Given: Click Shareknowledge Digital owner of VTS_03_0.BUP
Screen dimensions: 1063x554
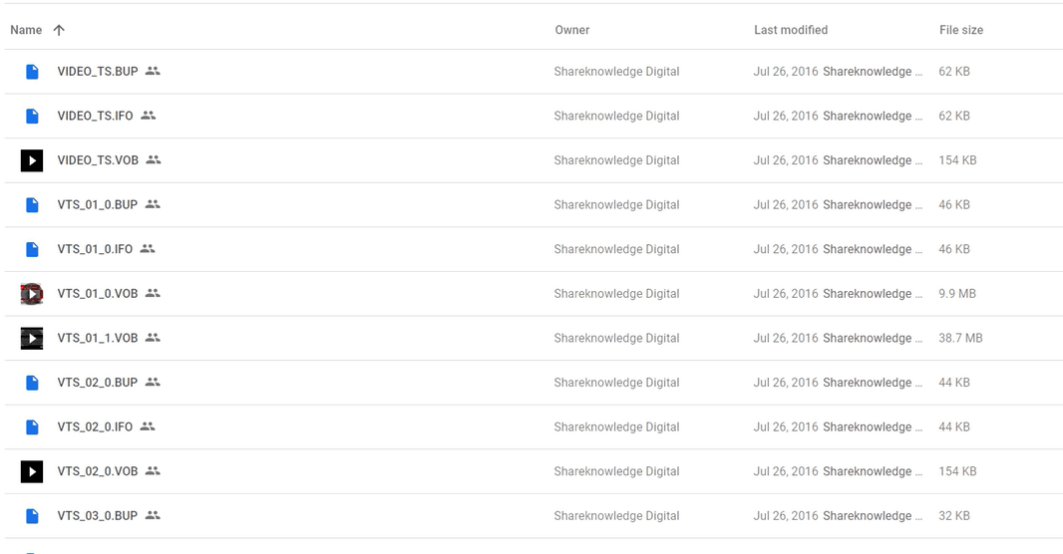Looking at the screenshot, I should pos(616,516).
